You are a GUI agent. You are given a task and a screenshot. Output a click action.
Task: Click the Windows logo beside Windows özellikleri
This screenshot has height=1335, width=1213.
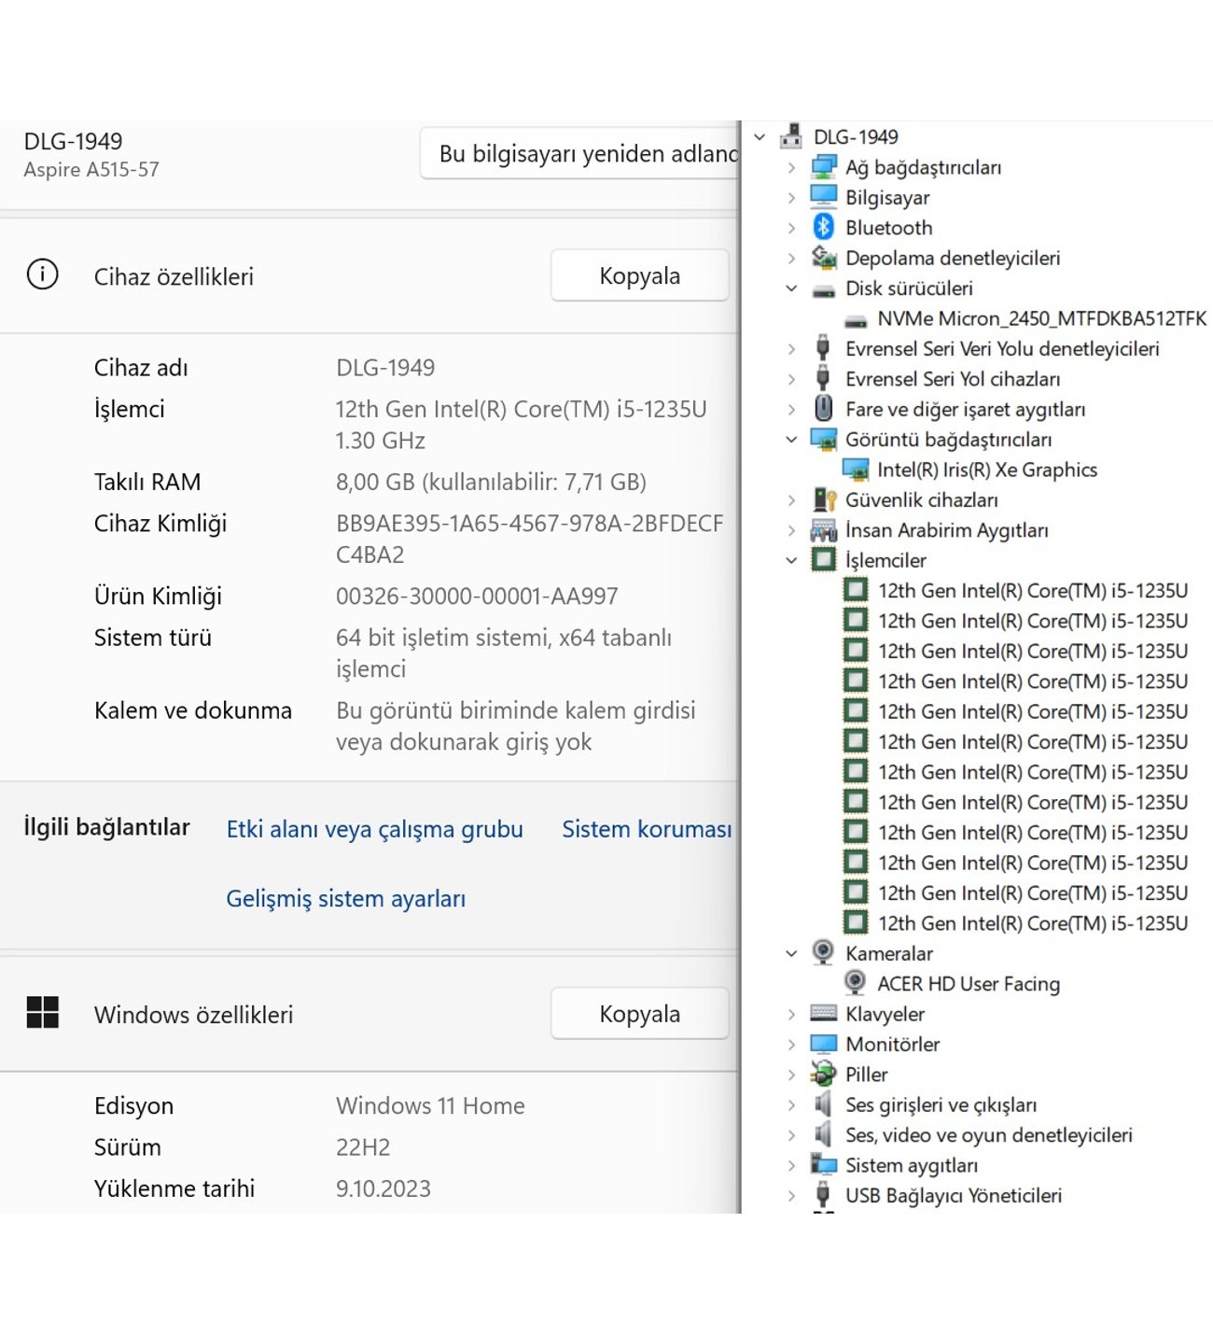(43, 1012)
